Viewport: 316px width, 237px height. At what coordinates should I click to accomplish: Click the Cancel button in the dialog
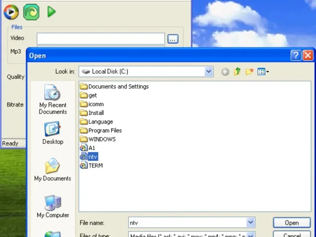coord(292,235)
